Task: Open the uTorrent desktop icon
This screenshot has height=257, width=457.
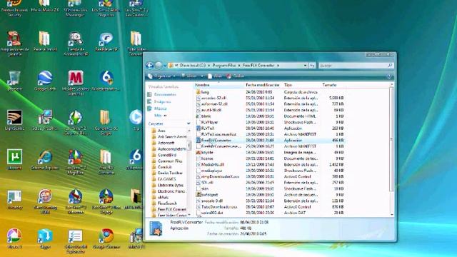Action: [x=14, y=159]
